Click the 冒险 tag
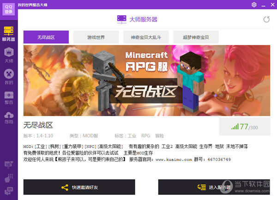 pyautogui.click(x=159, y=136)
